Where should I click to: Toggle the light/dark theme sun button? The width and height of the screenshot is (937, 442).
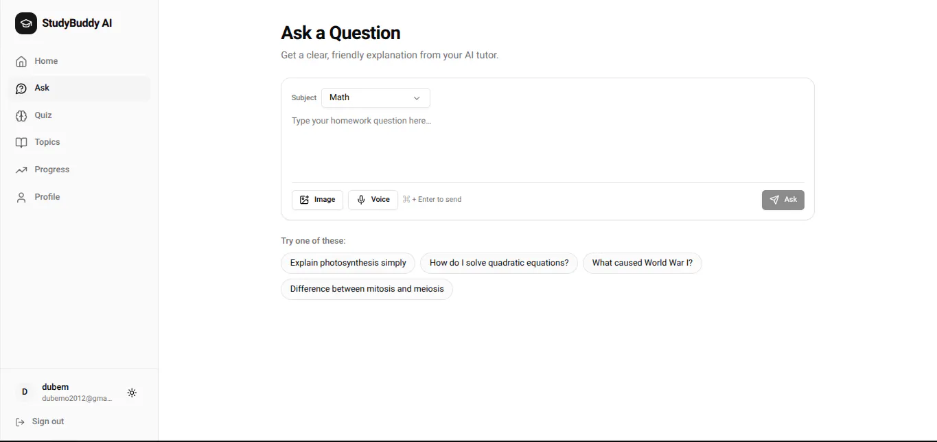[x=132, y=393]
